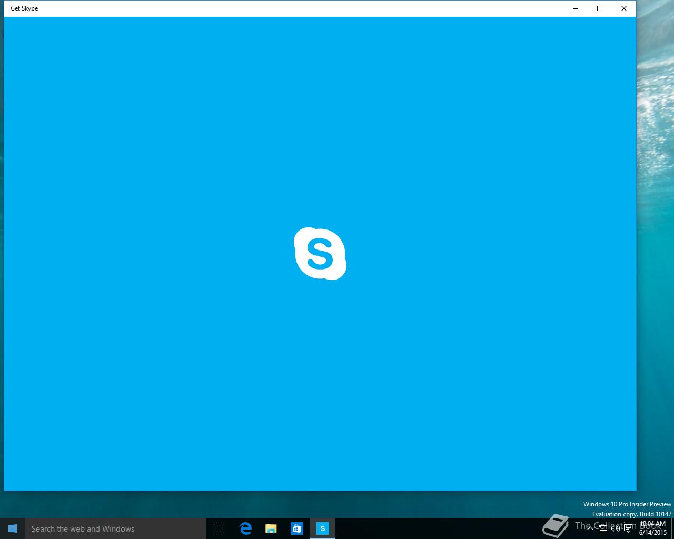674x539 pixels.
Task: Select the Skype taskbar icon
Action: tap(323, 528)
